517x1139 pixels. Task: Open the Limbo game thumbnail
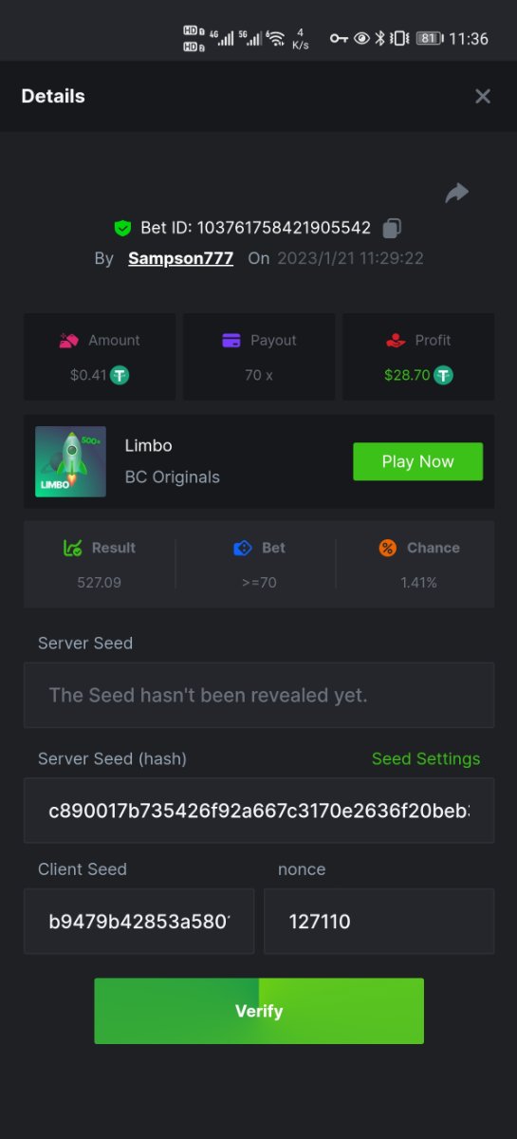point(70,461)
